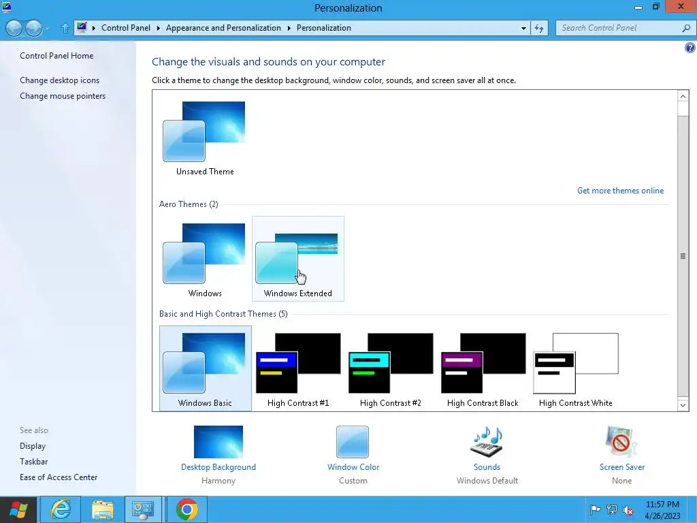Click the Sounds link text
The width and height of the screenshot is (697, 523).
[487, 467]
